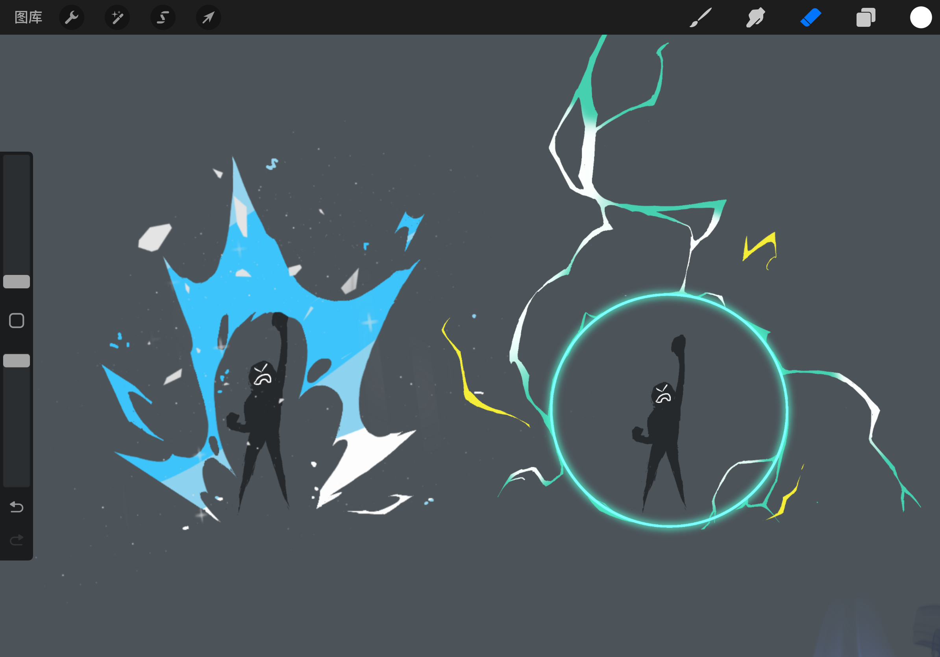Click the brush size slider handle
Image resolution: width=940 pixels, height=657 pixels.
click(17, 281)
